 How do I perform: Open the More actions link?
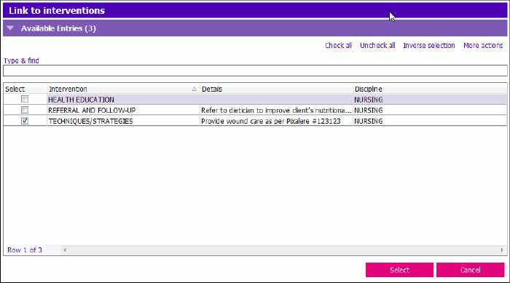tap(483, 46)
